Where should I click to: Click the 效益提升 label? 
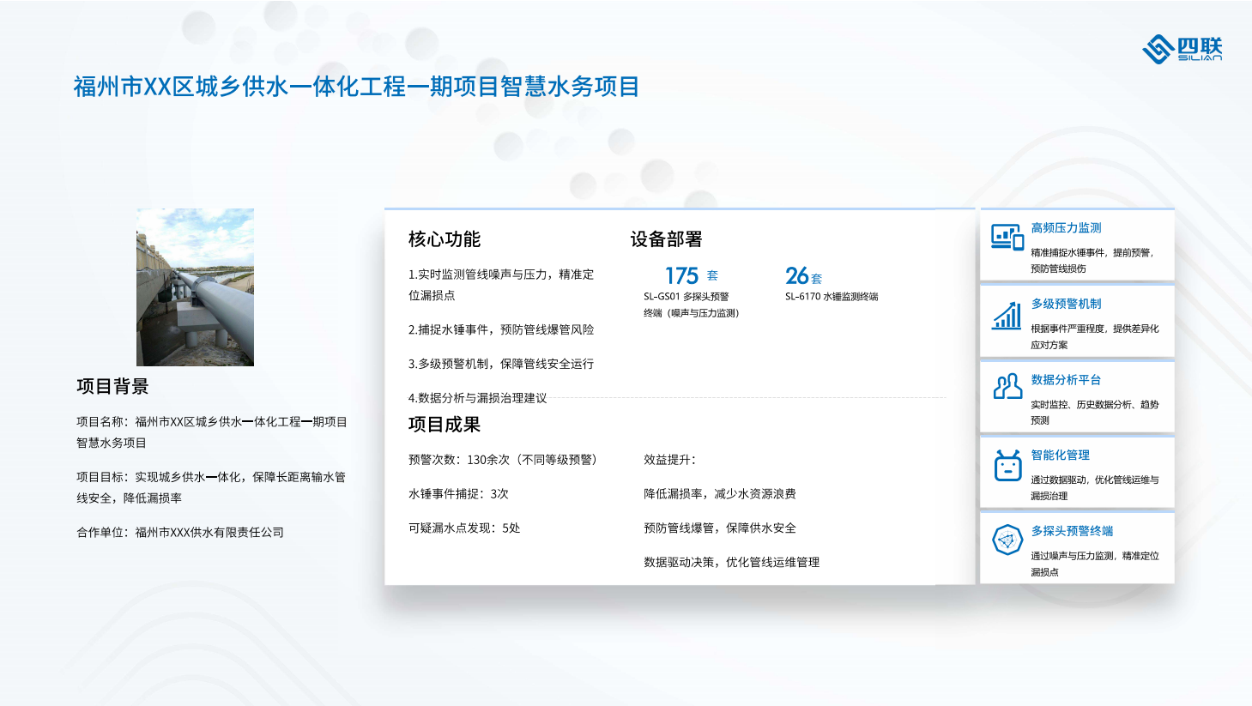(x=670, y=460)
